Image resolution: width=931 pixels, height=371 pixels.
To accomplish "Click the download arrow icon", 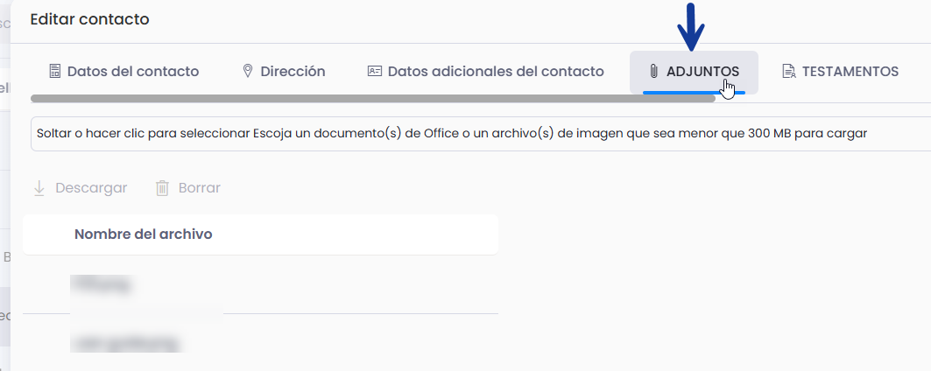I will (x=39, y=188).
